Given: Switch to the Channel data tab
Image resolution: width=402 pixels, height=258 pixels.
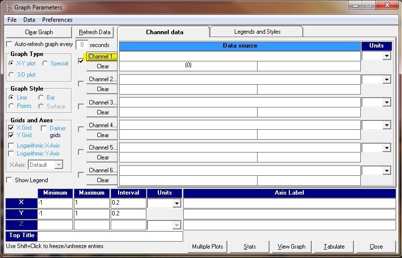Looking at the screenshot, I should click(x=164, y=32).
